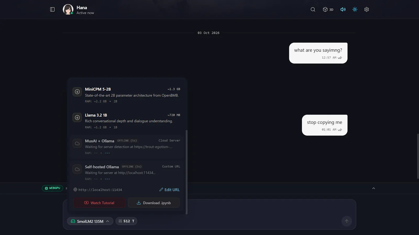
Task: Click the "03 Oct 2026" date label
Action: tap(208, 33)
